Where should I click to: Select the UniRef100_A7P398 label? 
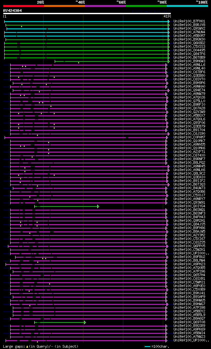(x=190, y=307)
